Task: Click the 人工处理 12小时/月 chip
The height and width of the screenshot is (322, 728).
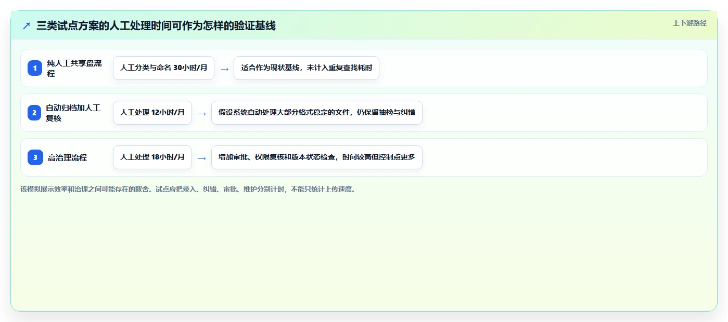Action: (x=152, y=113)
